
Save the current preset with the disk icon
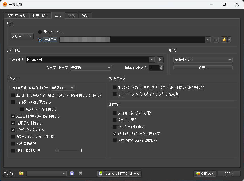(72, 173)
